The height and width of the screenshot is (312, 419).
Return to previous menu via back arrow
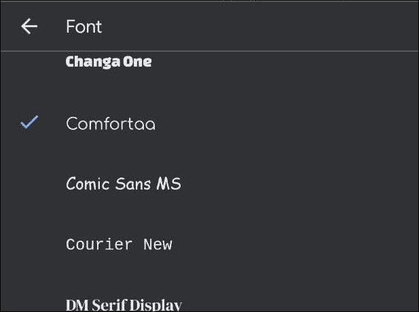coord(29,27)
